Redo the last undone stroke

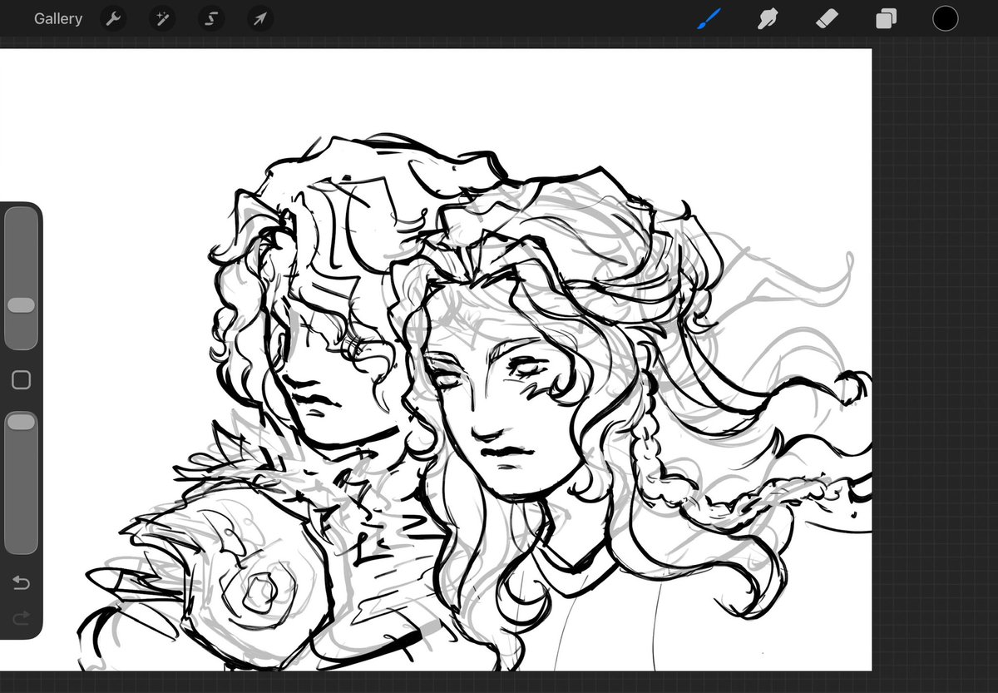(x=22, y=618)
